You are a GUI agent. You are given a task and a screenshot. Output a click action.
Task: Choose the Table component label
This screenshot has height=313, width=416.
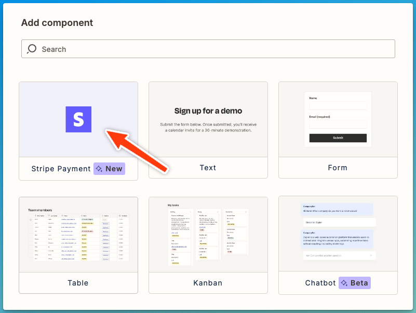pos(78,283)
